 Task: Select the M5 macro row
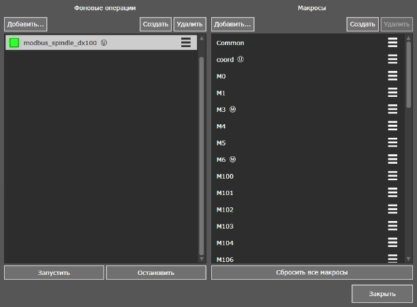pyautogui.click(x=308, y=143)
